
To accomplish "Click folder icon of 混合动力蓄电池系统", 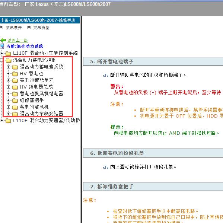I will (x=15, y=67).
